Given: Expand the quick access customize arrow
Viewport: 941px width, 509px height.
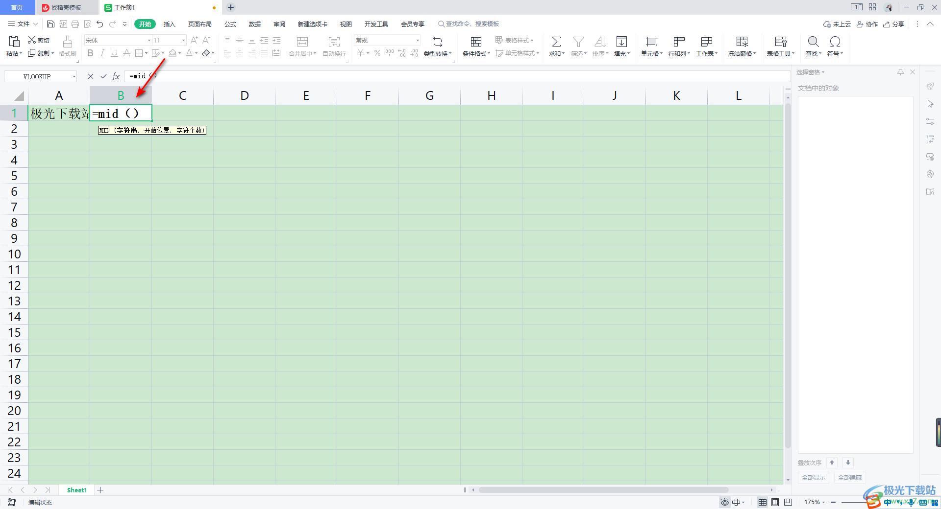Looking at the screenshot, I should 124,24.
